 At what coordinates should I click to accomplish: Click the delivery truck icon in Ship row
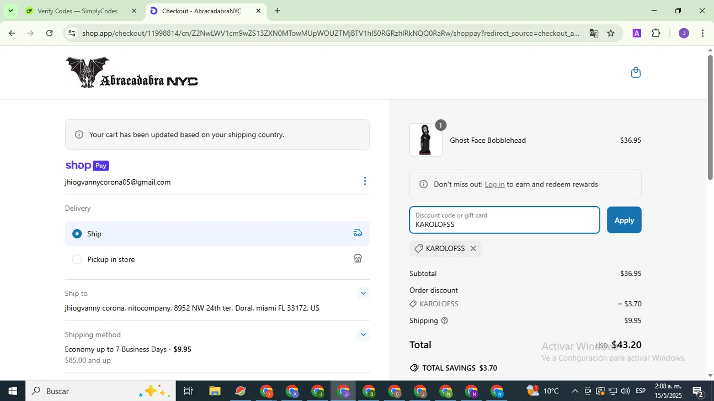tap(357, 233)
